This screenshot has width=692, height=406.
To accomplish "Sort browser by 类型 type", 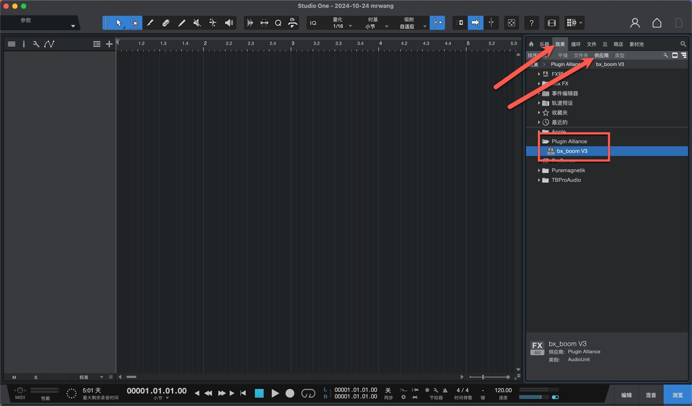I will [x=620, y=55].
